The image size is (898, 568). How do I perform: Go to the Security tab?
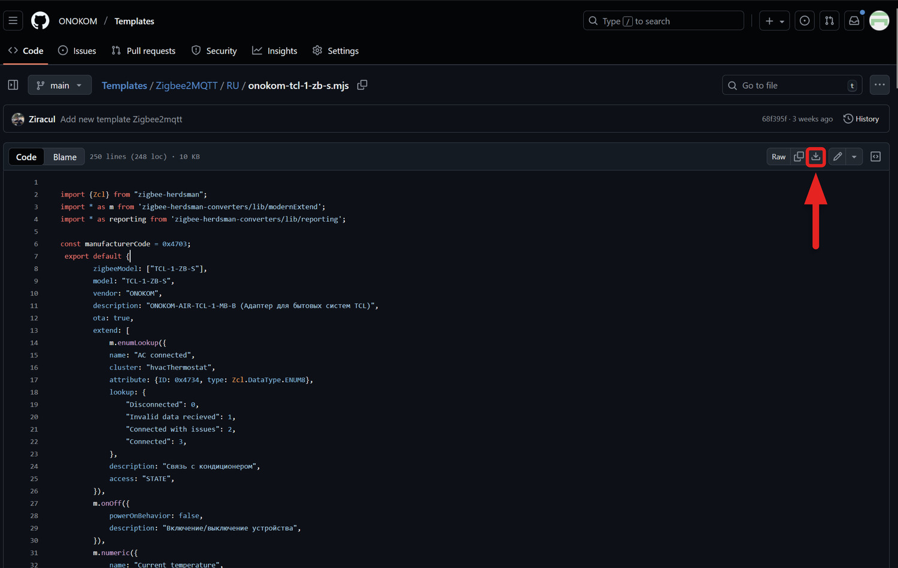pos(214,51)
